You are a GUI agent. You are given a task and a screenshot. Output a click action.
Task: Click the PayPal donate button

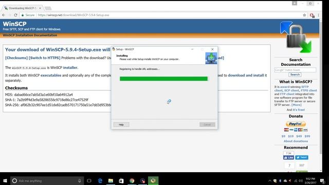pos(296,124)
